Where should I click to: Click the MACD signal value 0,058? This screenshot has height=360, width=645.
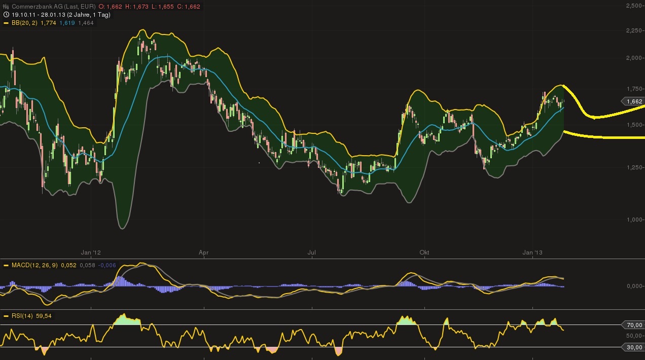click(88, 265)
